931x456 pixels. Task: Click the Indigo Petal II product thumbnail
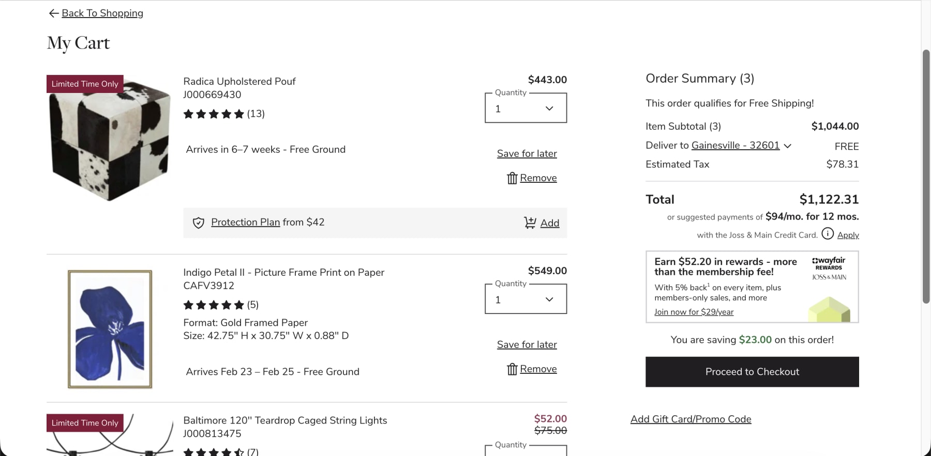click(x=109, y=328)
